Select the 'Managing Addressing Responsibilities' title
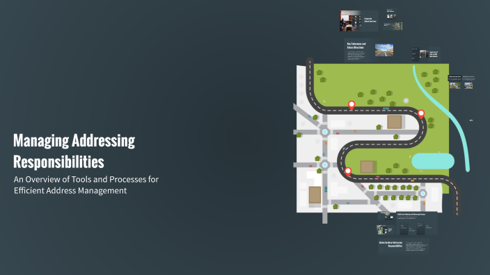Viewport: 490px width, 275px height. pos(74,151)
